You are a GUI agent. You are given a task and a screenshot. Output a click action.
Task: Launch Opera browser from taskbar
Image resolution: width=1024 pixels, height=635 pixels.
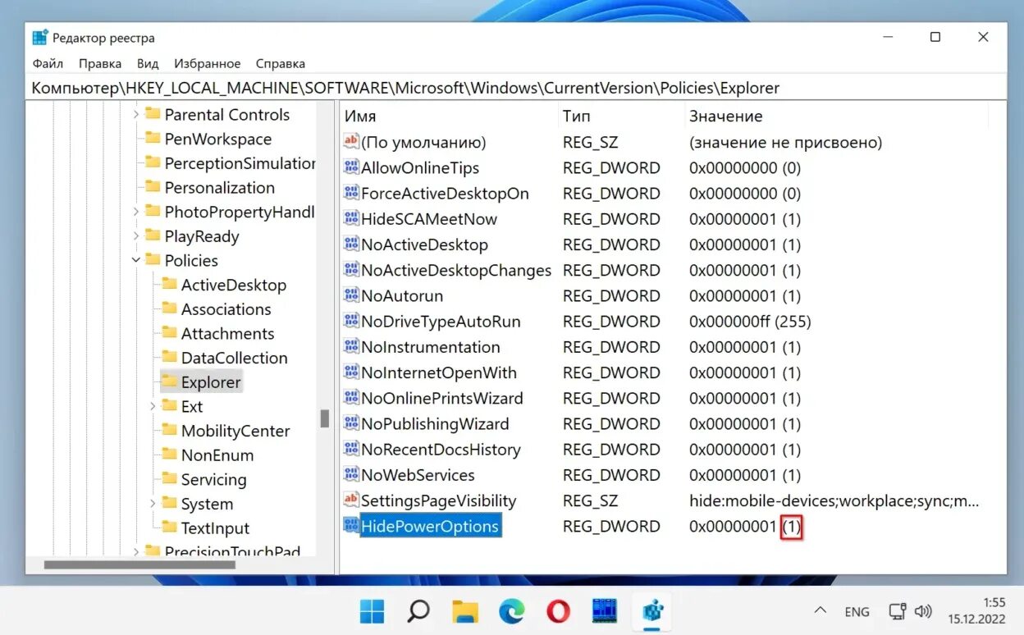coord(559,611)
